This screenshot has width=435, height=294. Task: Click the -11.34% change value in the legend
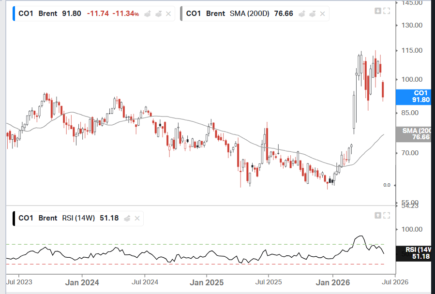coord(126,14)
